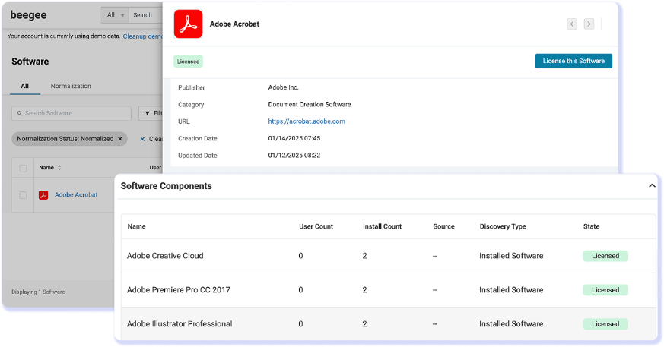This screenshot has width=664, height=347.
Task: Click install count 2 in Adobe Creative Cloud row
Action: pyautogui.click(x=364, y=256)
